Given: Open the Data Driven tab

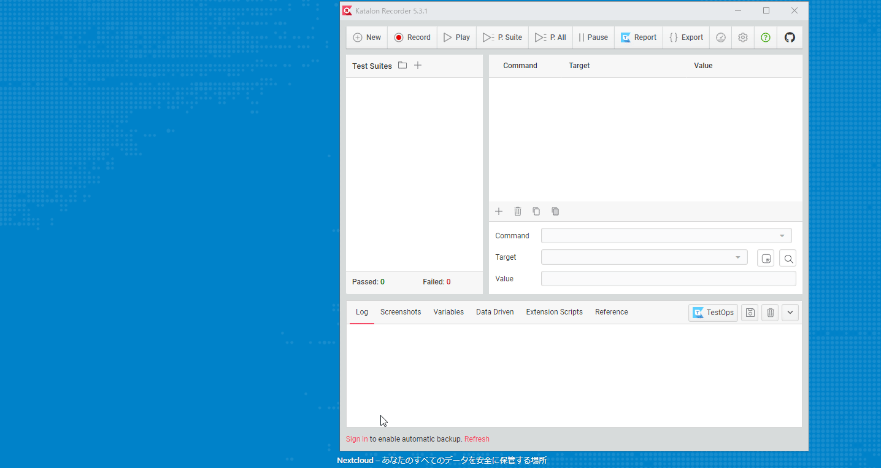Looking at the screenshot, I should click(495, 312).
